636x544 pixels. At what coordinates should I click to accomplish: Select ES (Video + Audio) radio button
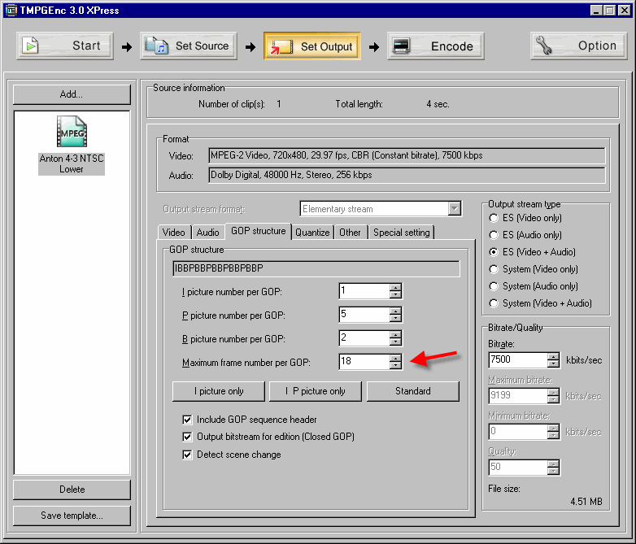pyautogui.click(x=494, y=252)
